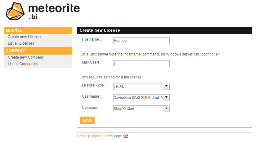
Task: Click the 'Language:' footer label
Action: coord(113,136)
